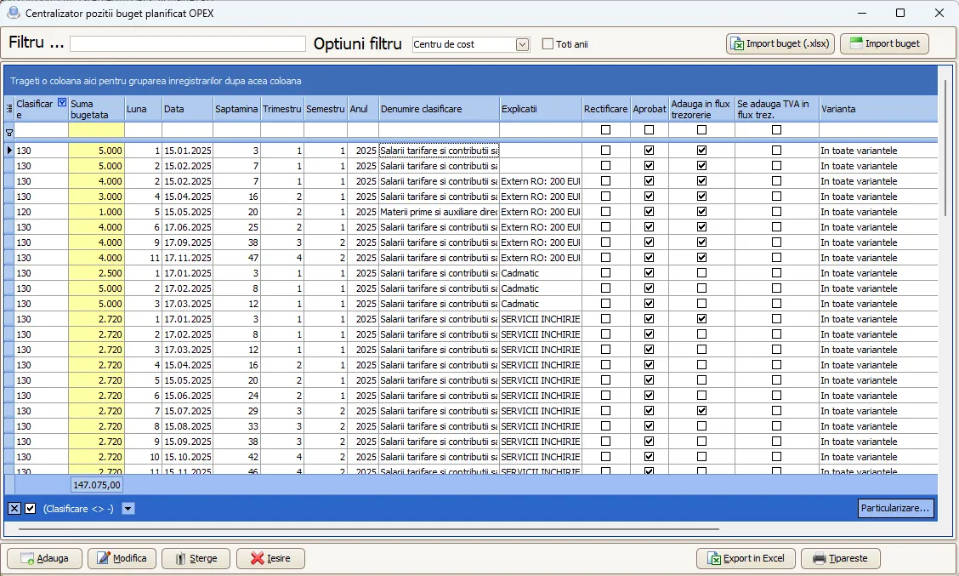Click the Semestru column header
This screenshot has height=576, width=959.
(326, 109)
